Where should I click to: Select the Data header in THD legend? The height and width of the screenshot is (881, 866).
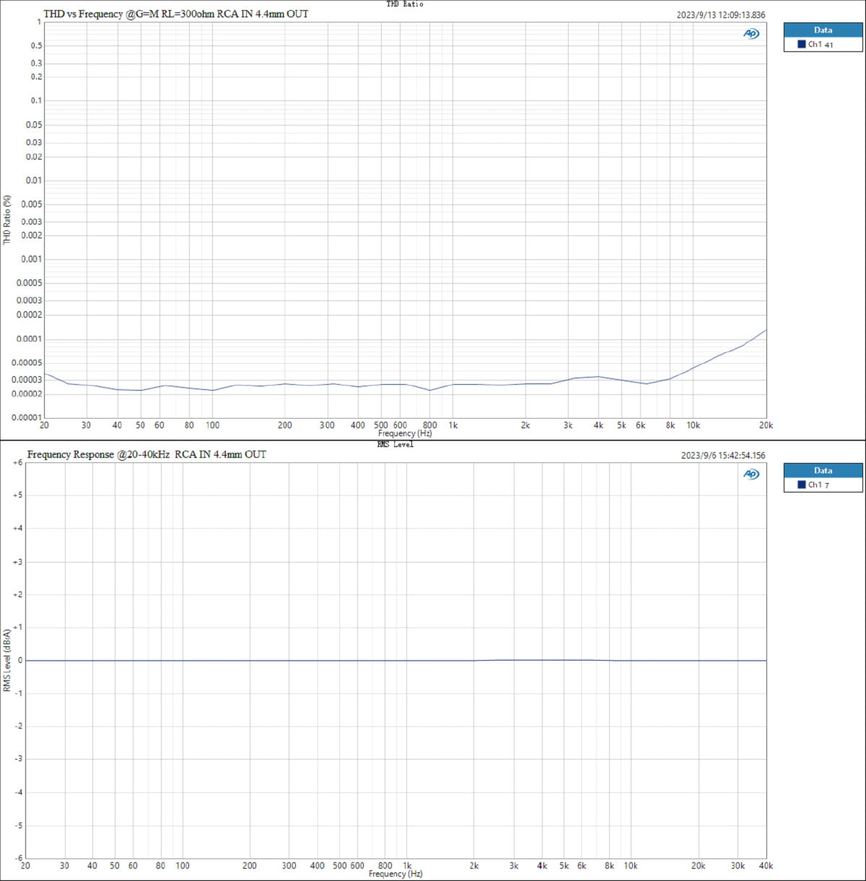click(x=823, y=30)
